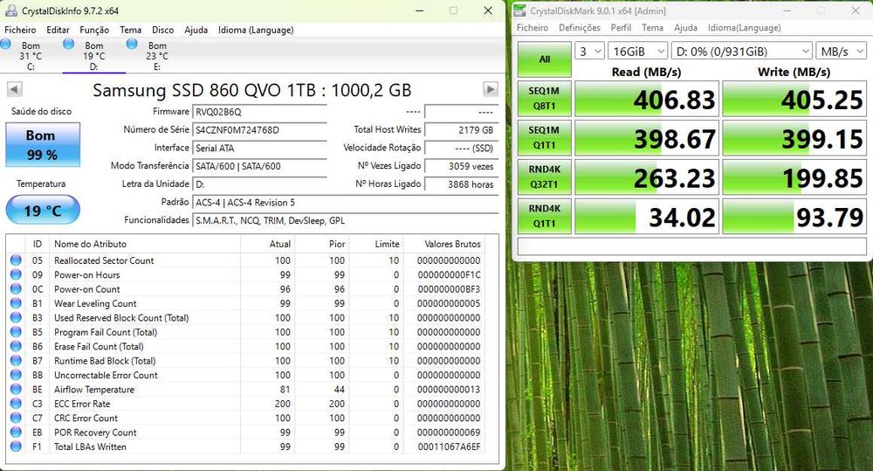The width and height of the screenshot is (873, 471).
Task: Click status orb for Erase Fail Count
Action: click(16, 346)
